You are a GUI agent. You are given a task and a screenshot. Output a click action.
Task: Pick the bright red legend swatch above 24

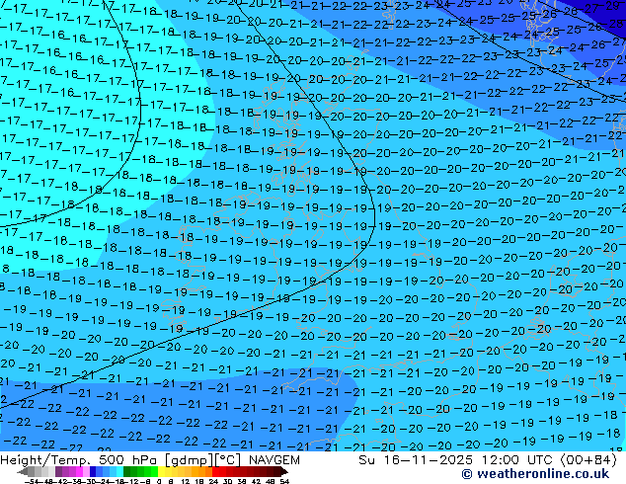point(216,472)
